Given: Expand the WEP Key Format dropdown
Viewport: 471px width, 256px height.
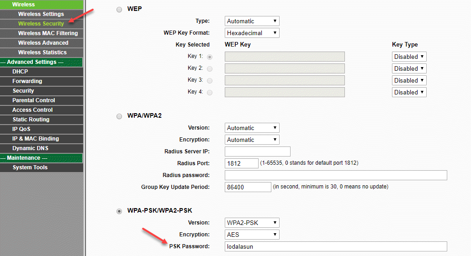Looking at the screenshot, I should coord(252,33).
